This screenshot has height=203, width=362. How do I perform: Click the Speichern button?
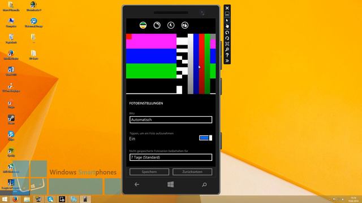(149, 171)
